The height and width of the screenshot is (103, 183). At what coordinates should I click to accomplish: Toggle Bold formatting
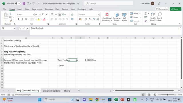tap(19, 19)
